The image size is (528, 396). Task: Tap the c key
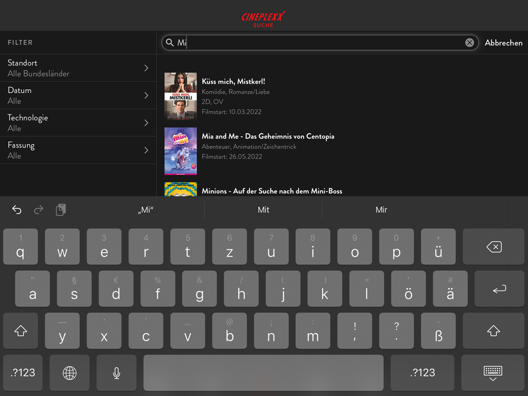(146, 331)
